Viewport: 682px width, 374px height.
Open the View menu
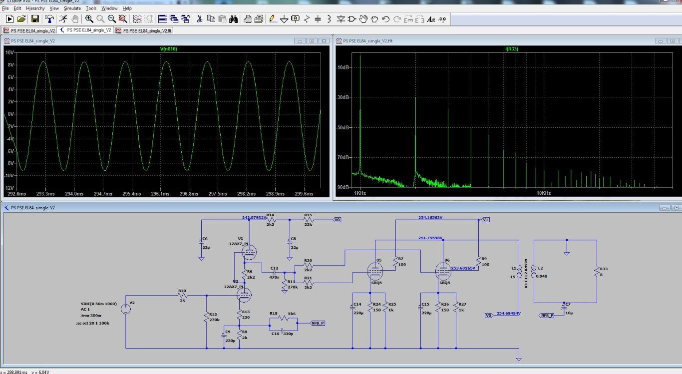coord(54,8)
